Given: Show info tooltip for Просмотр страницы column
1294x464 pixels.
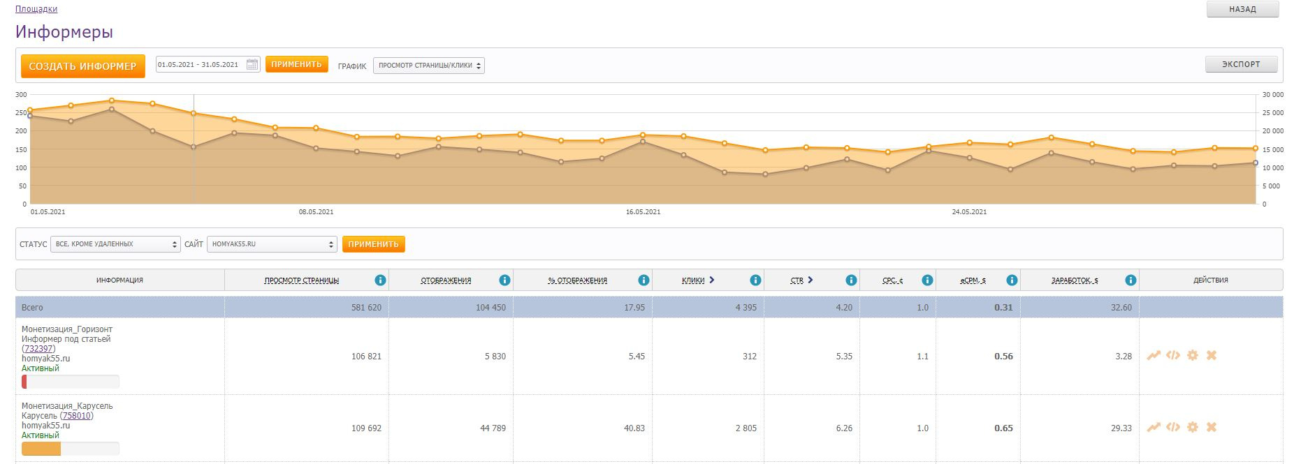Looking at the screenshot, I should click(380, 280).
